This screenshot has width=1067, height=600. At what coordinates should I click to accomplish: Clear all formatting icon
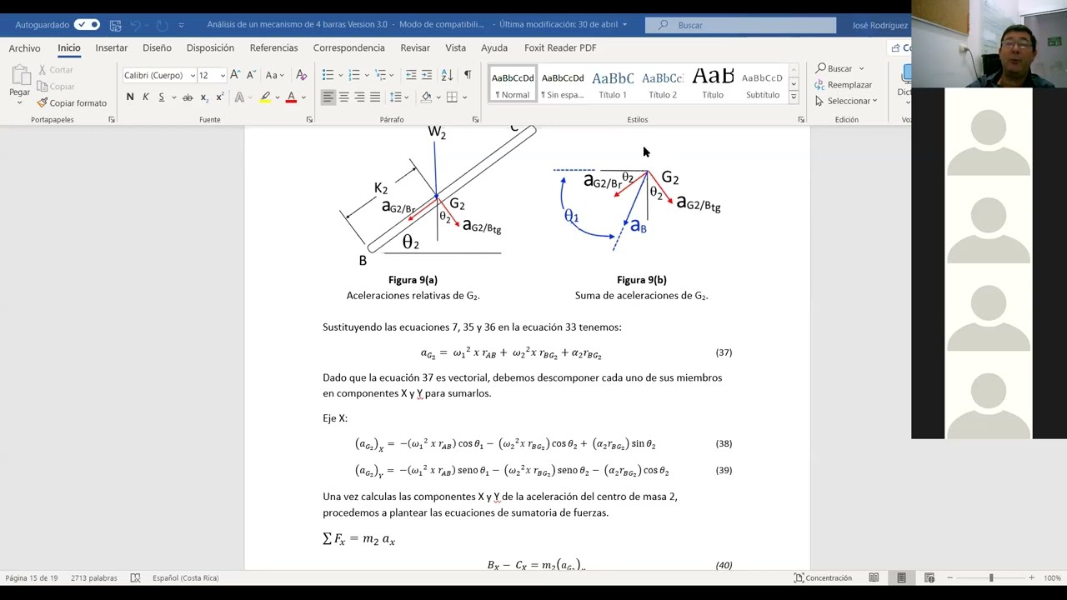(x=301, y=75)
